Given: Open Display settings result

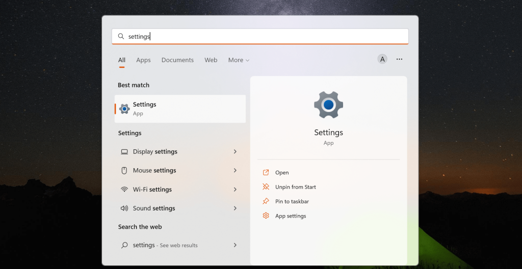Looking at the screenshot, I should (x=180, y=151).
